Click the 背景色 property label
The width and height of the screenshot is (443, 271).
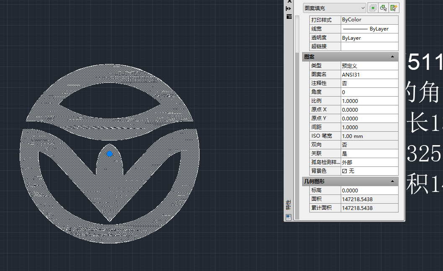325,171
